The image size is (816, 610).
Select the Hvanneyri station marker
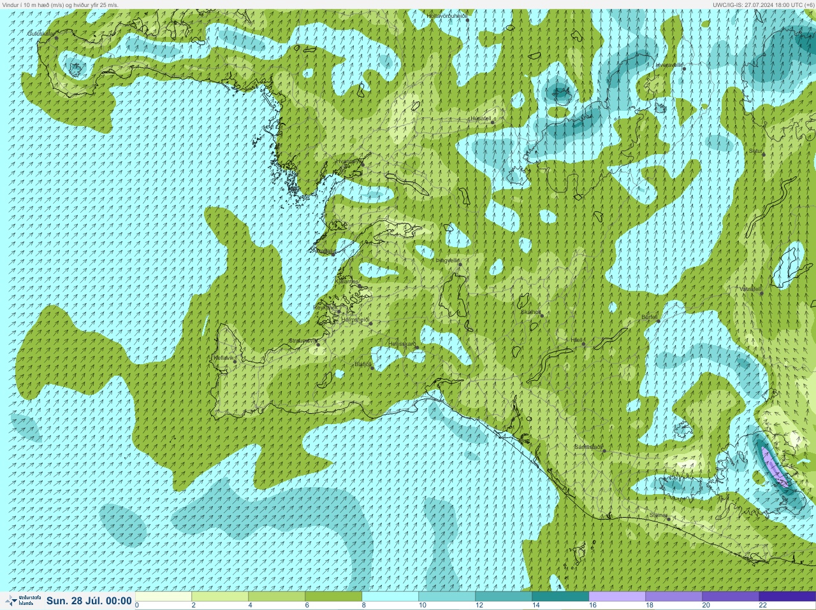pyautogui.click(x=363, y=165)
